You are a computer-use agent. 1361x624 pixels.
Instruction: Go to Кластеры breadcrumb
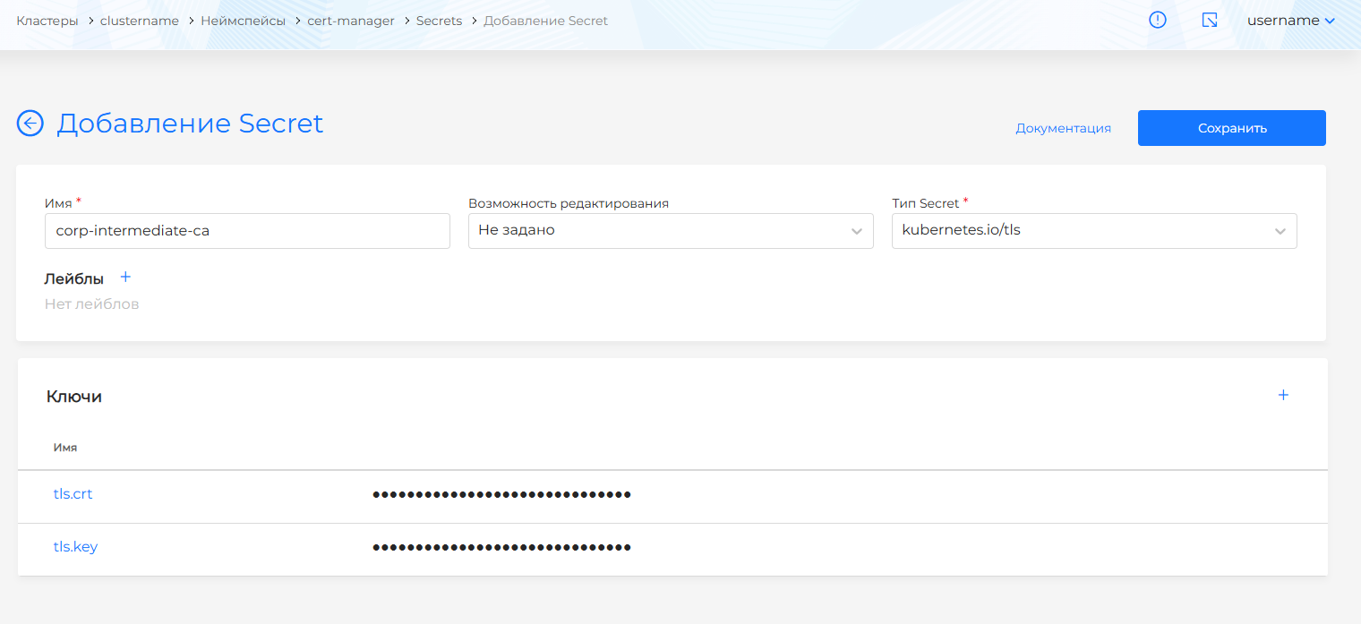[x=47, y=21]
